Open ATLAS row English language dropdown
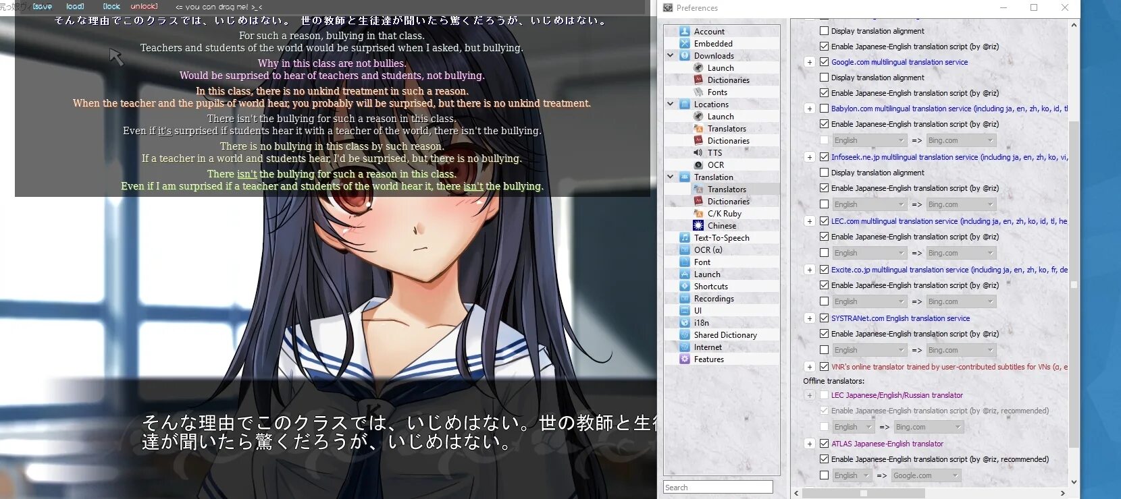 [851, 475]
